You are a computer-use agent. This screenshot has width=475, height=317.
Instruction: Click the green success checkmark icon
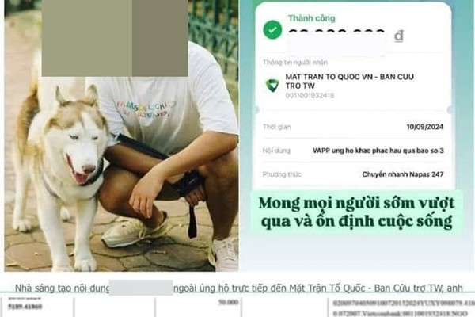(x=272, y=30)
